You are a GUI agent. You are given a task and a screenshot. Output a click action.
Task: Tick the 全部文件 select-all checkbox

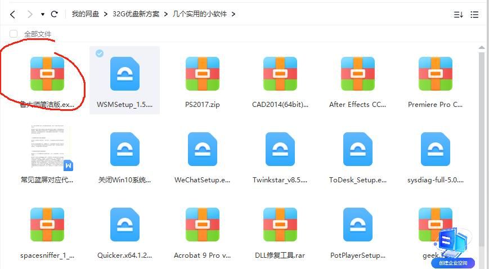point(14,34)
